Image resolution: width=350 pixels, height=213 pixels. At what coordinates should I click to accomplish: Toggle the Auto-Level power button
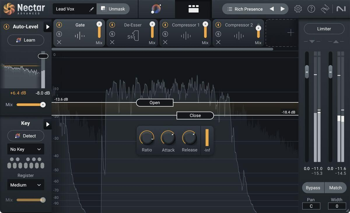pyautogui.click(x=6, y=27)
